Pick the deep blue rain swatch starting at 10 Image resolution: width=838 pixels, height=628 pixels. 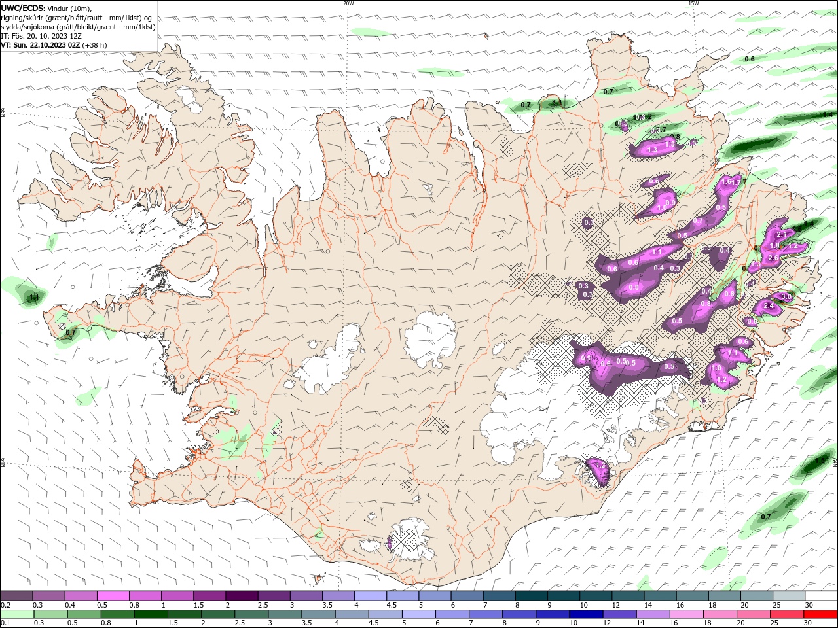click(585, 614)
